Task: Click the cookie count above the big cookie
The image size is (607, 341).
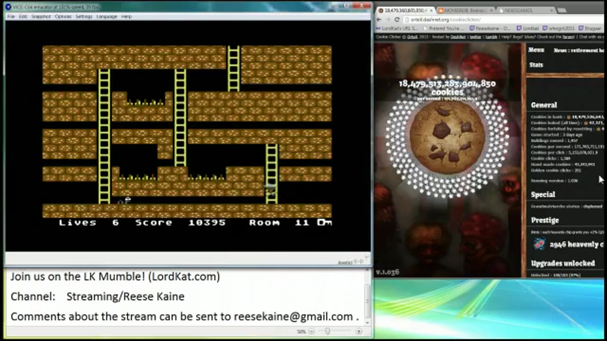Action: [447, 88]
